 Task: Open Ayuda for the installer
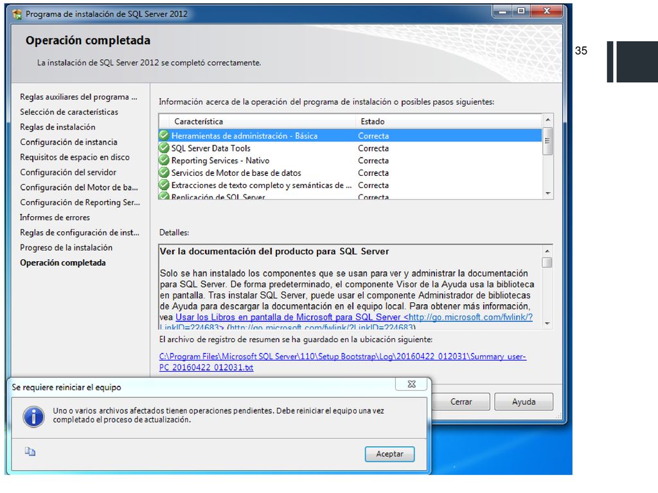coord(524,402)
